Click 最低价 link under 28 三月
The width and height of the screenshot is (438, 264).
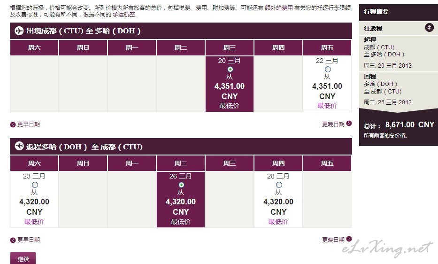click(x=278, y=222)
